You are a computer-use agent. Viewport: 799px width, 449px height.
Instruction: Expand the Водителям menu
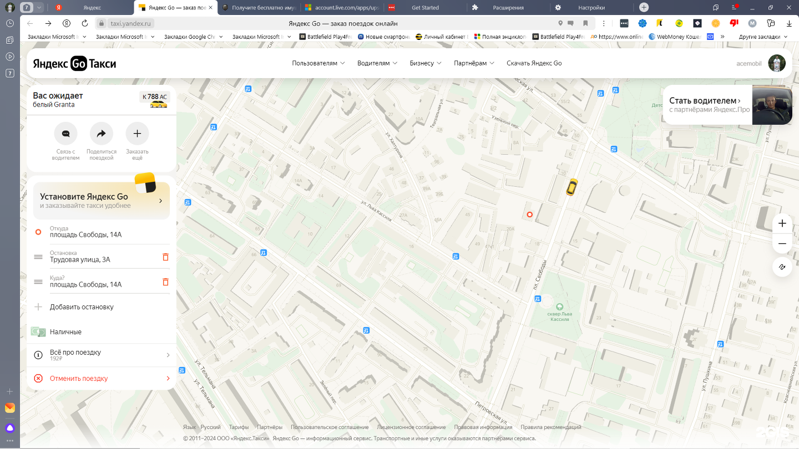pos(377,63)
